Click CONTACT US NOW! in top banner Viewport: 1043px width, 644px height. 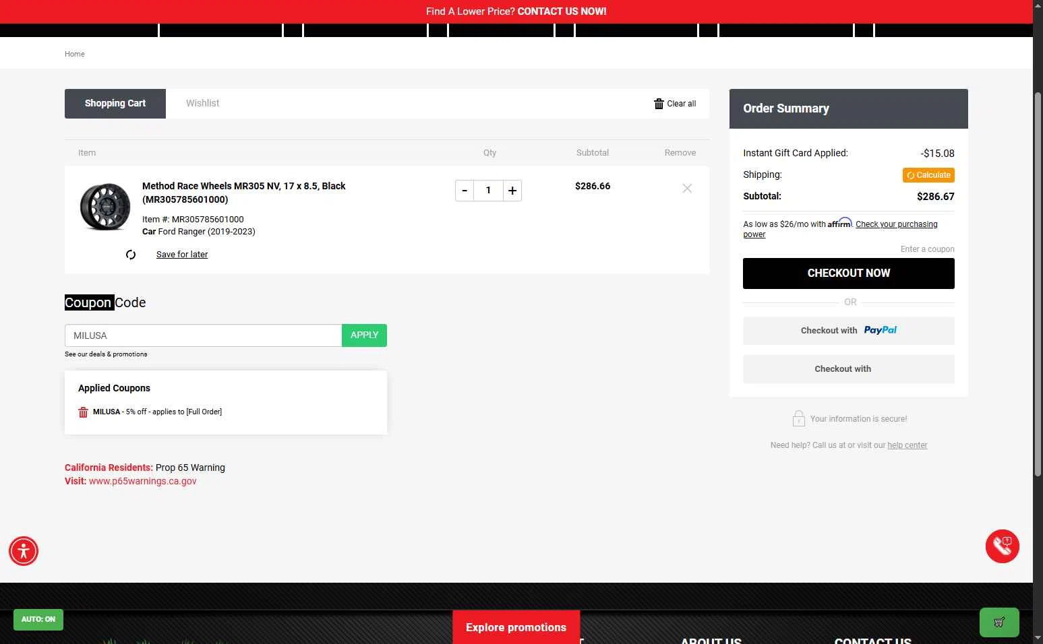tap(562, 11)
